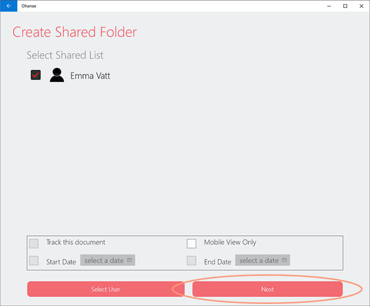This screenshot has height=306, width=370.
Task: Click the Select Shared List heading
Action: 65,55
